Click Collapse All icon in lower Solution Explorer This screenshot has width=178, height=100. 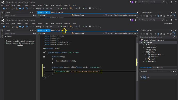click(x=161, y=34)
